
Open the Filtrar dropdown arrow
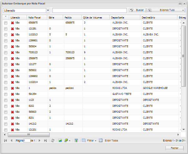pos(96,141)
